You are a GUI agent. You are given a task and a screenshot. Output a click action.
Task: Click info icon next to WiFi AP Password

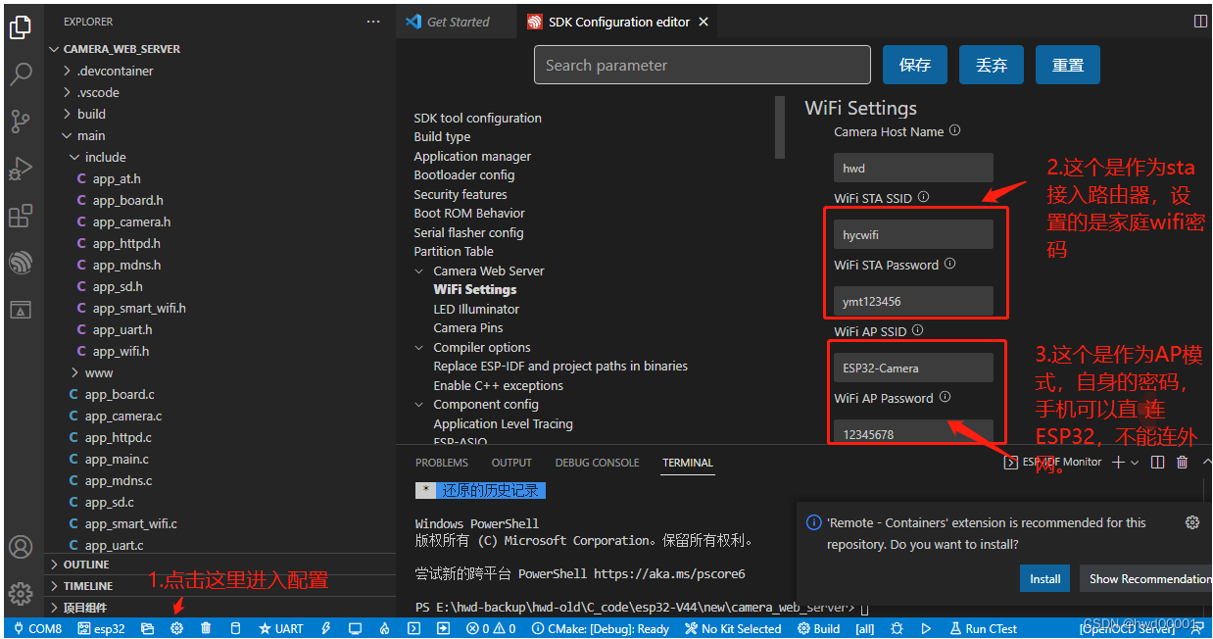tap(945, 398)
